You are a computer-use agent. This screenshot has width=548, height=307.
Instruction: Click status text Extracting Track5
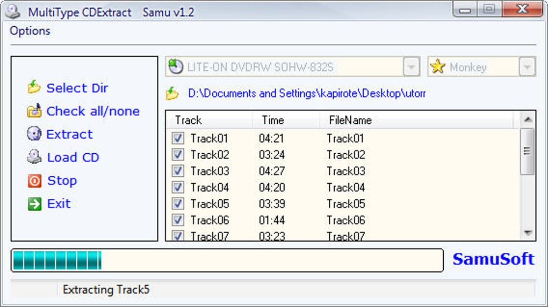[106, 289]
